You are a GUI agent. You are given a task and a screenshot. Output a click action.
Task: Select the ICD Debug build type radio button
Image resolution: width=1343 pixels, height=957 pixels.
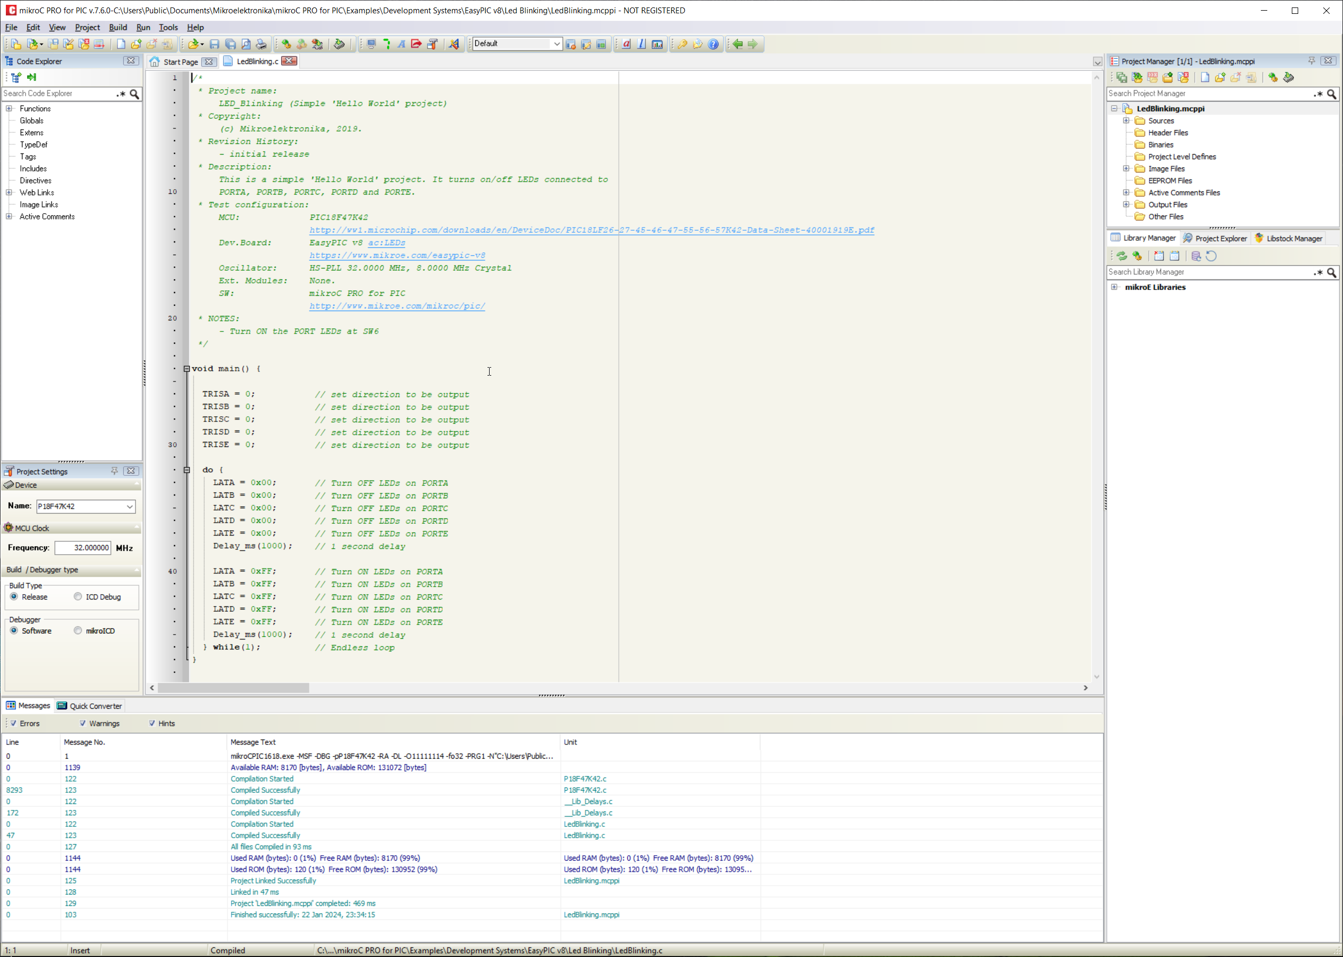(78, 596)
